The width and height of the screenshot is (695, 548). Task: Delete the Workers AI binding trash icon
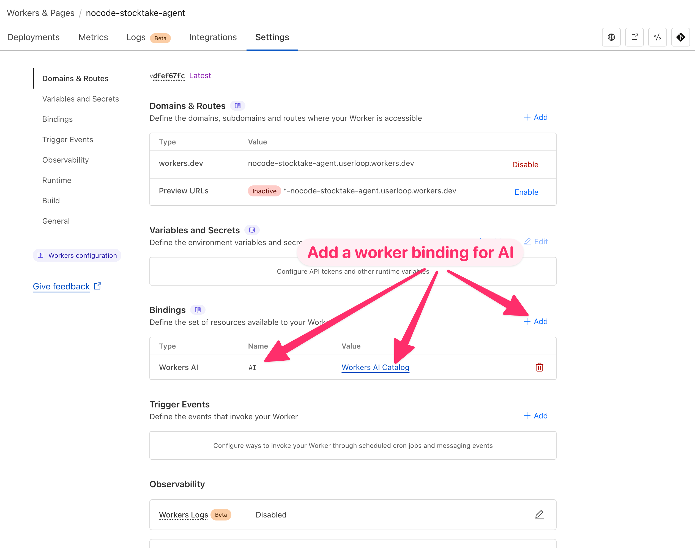[x=539, y=367]
